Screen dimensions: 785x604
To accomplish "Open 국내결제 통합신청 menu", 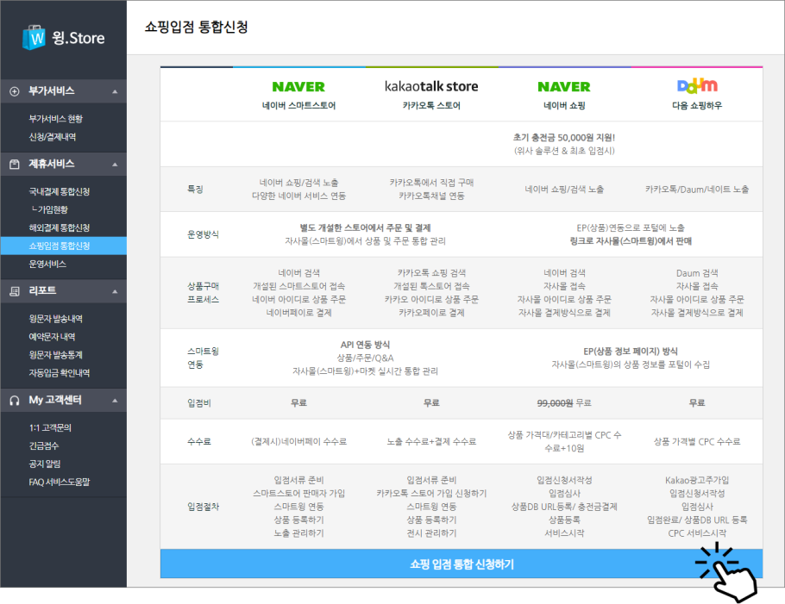I will click(x=59, y=191).
